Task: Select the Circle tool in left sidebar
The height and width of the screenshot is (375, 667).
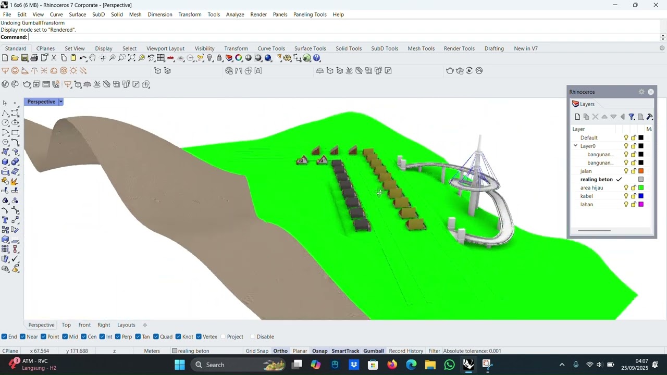Action: pyautogui.click(x=5, y=122)
